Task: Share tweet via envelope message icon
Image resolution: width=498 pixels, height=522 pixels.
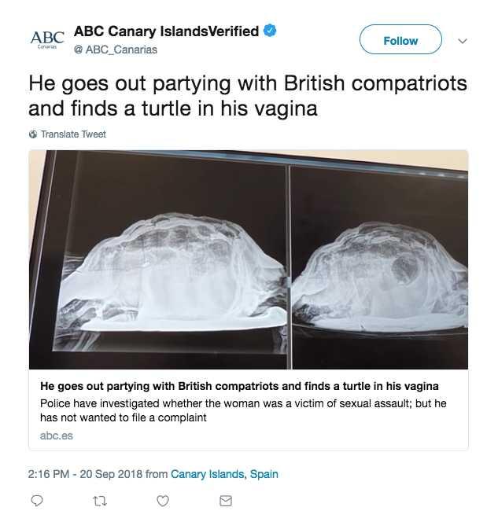Action: tap(226, 501)
